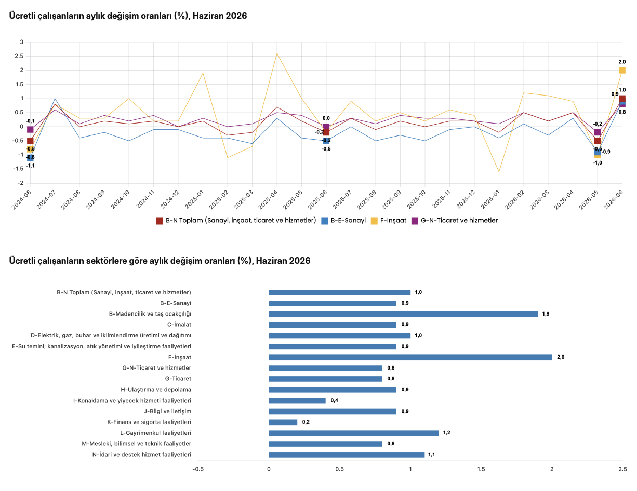Click the 1.5 tick label on bar chart axis
Screen dimensions: 637x491
coord(481,469)
